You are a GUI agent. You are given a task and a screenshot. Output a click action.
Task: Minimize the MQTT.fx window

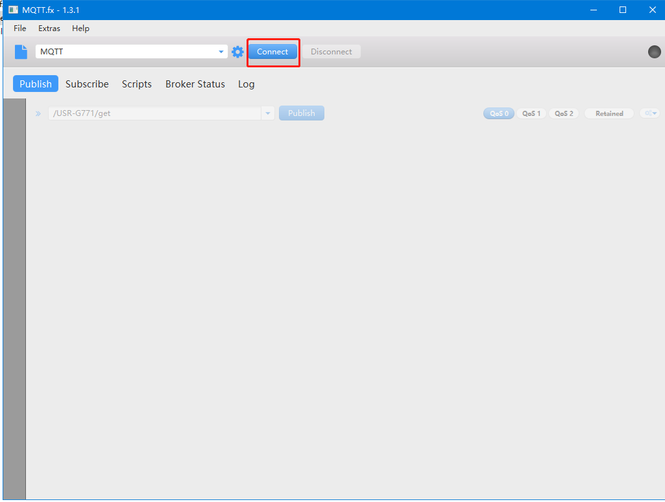(594, 10)
